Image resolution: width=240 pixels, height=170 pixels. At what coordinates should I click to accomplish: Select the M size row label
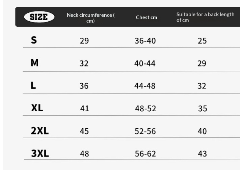click(34, 63)
